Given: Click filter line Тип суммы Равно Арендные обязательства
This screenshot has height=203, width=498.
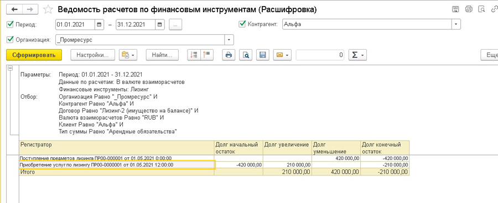Looking at the screenshot, I should (x=118, y=131).
